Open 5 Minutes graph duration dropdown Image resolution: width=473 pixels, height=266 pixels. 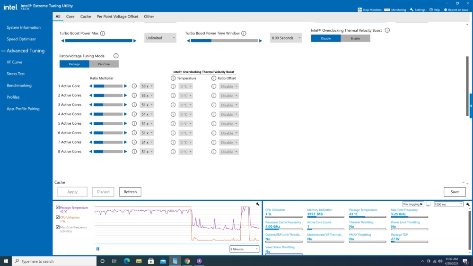[244, 249]
